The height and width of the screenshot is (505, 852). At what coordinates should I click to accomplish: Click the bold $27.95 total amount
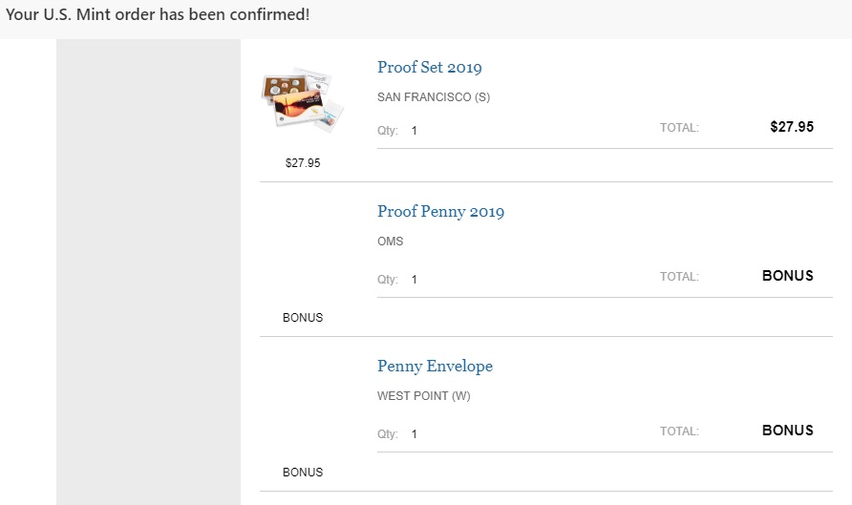(791, 127)
